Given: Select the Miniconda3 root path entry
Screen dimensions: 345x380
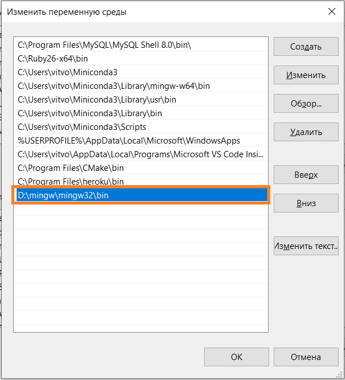Looking at the screenshot, I should [67, 72].
